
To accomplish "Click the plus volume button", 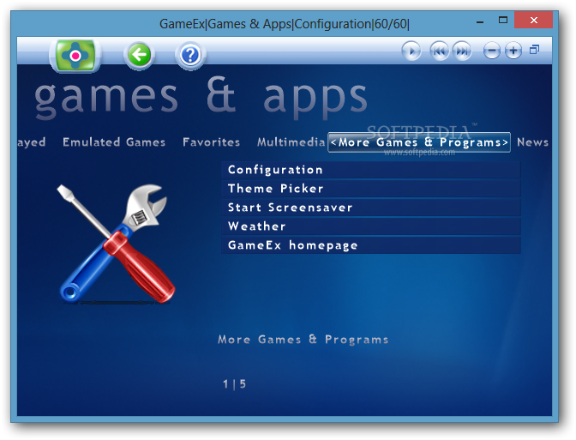I will tap(513, 51).
